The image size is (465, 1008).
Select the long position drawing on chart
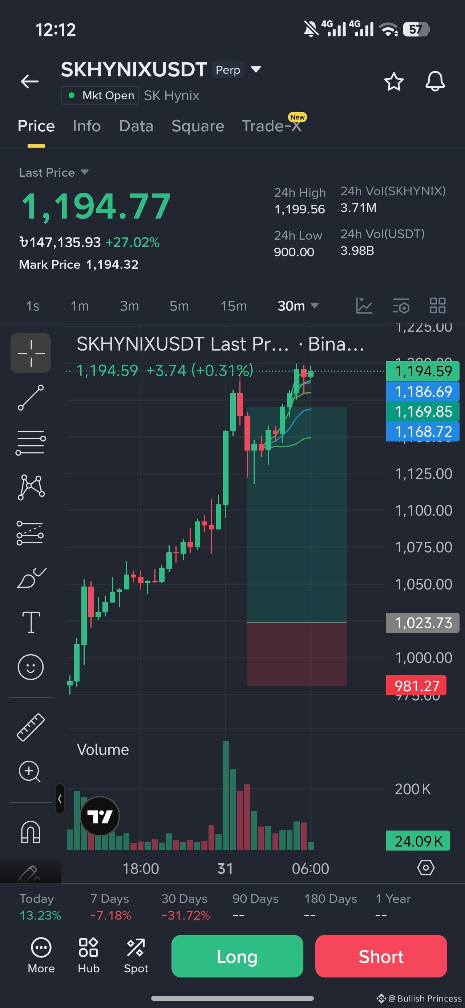[x=296, y=546]
